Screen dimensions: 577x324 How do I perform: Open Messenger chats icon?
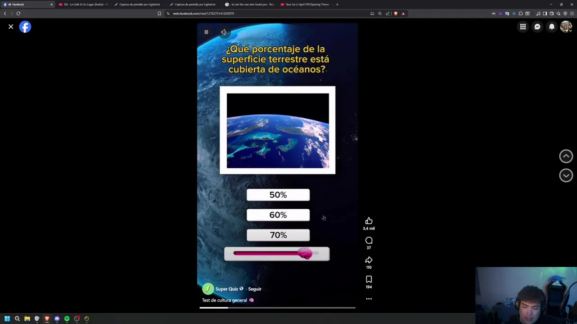537,27
